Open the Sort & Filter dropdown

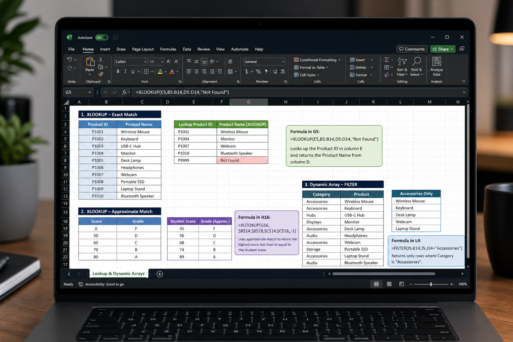(x=402, y=66)
